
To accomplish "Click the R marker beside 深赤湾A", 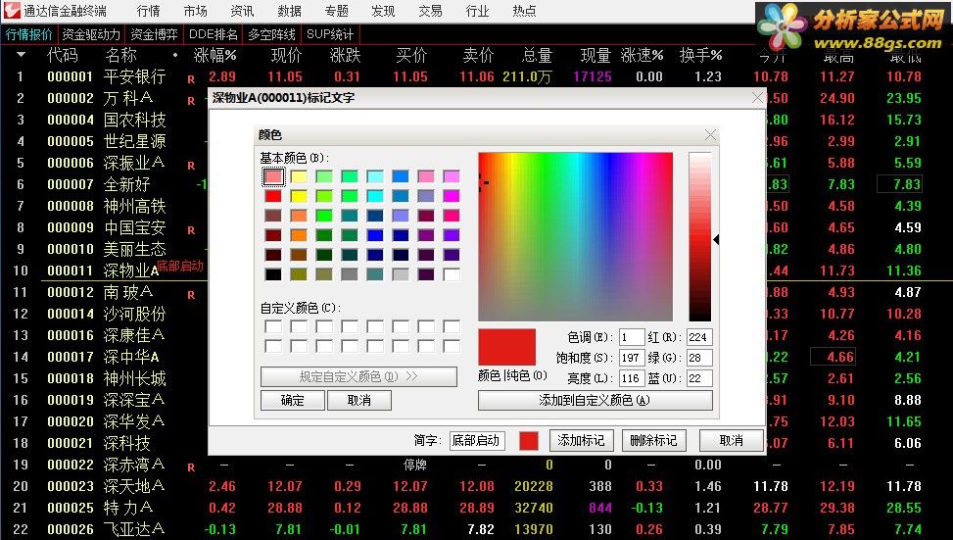I will [191, 467].
